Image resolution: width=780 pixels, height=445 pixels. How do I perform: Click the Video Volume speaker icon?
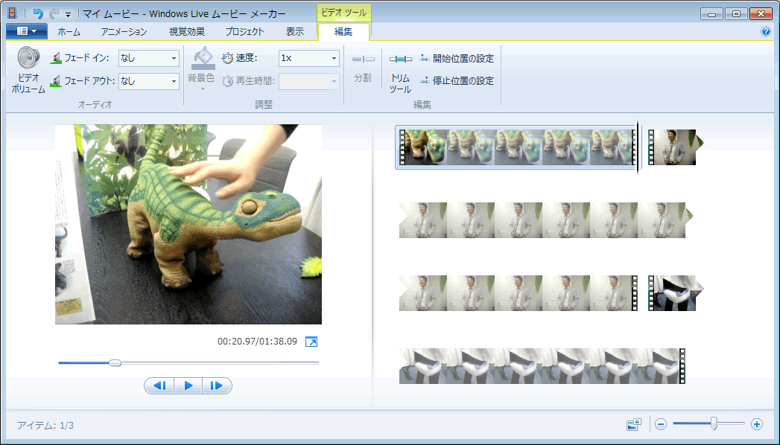(x=28, y=58)
